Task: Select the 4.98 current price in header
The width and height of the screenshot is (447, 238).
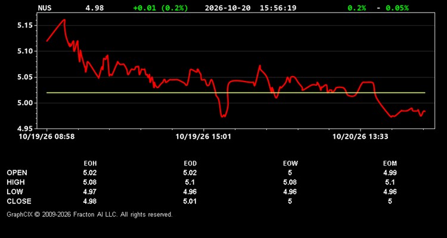Action: click(95, 8)
